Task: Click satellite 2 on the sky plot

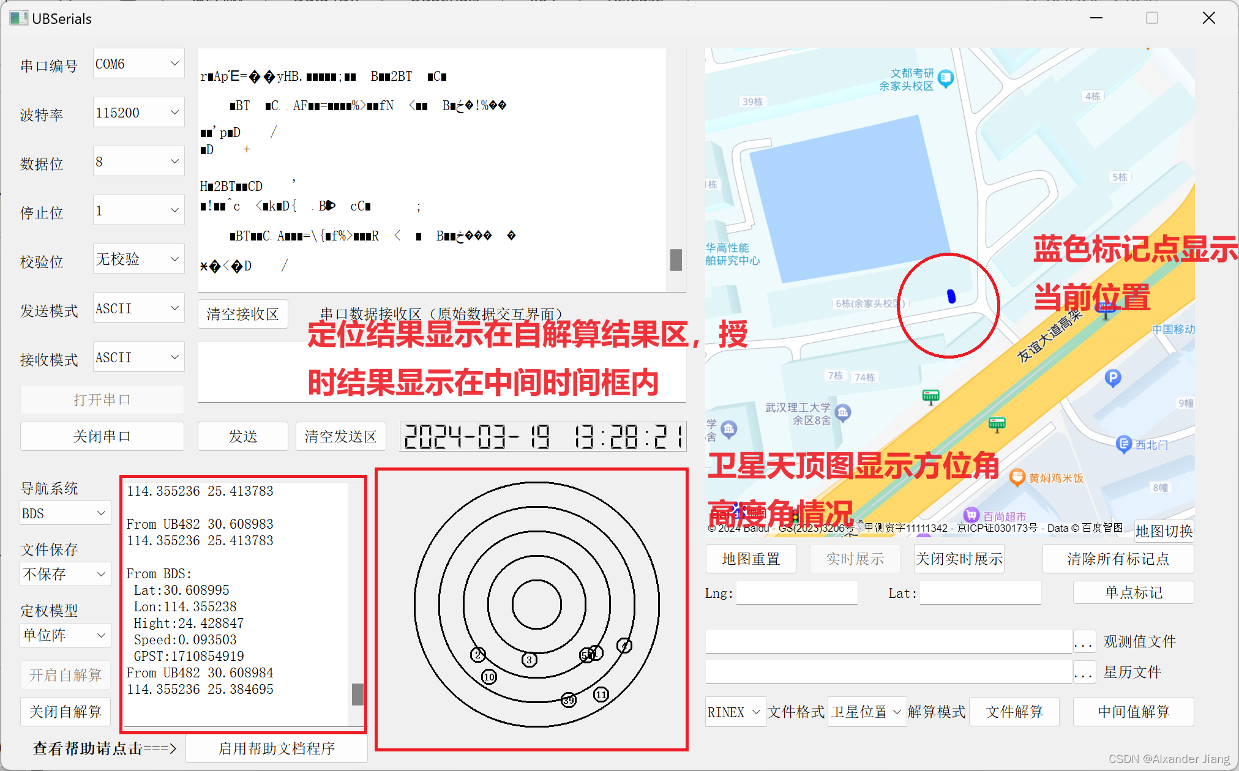Action: (x=478, y=655)
